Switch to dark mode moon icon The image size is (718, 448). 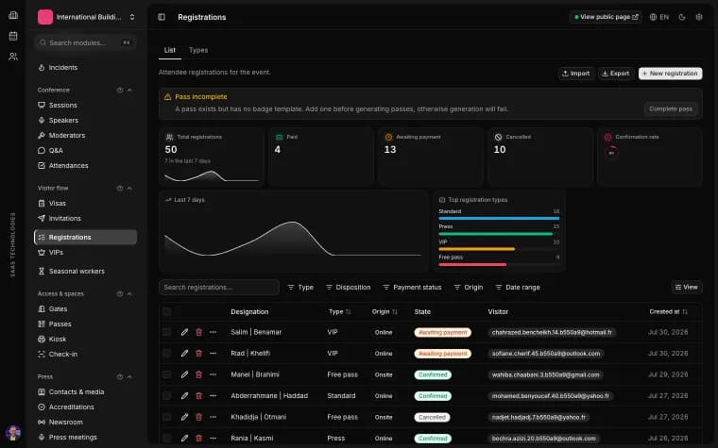pos(682,17)
